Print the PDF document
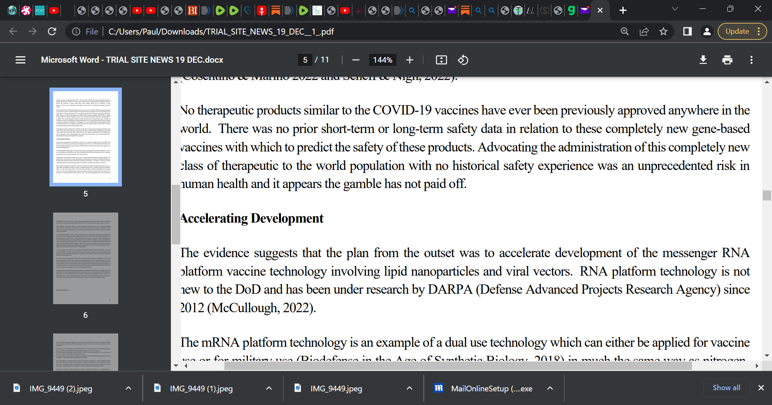 click(x=727, y=60)
